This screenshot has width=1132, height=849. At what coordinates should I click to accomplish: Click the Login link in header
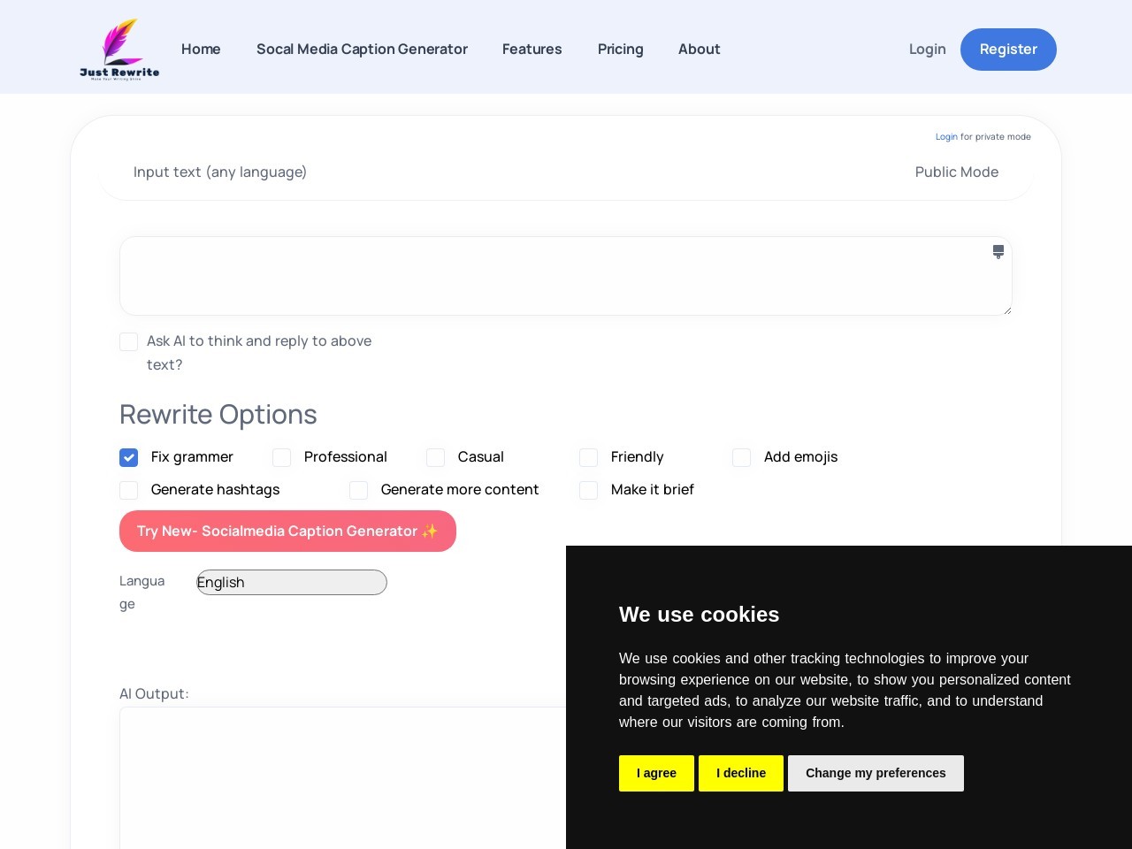coord(927,50)
